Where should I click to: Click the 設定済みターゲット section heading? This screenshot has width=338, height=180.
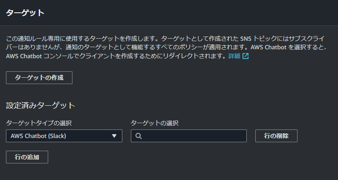point(40,105)
